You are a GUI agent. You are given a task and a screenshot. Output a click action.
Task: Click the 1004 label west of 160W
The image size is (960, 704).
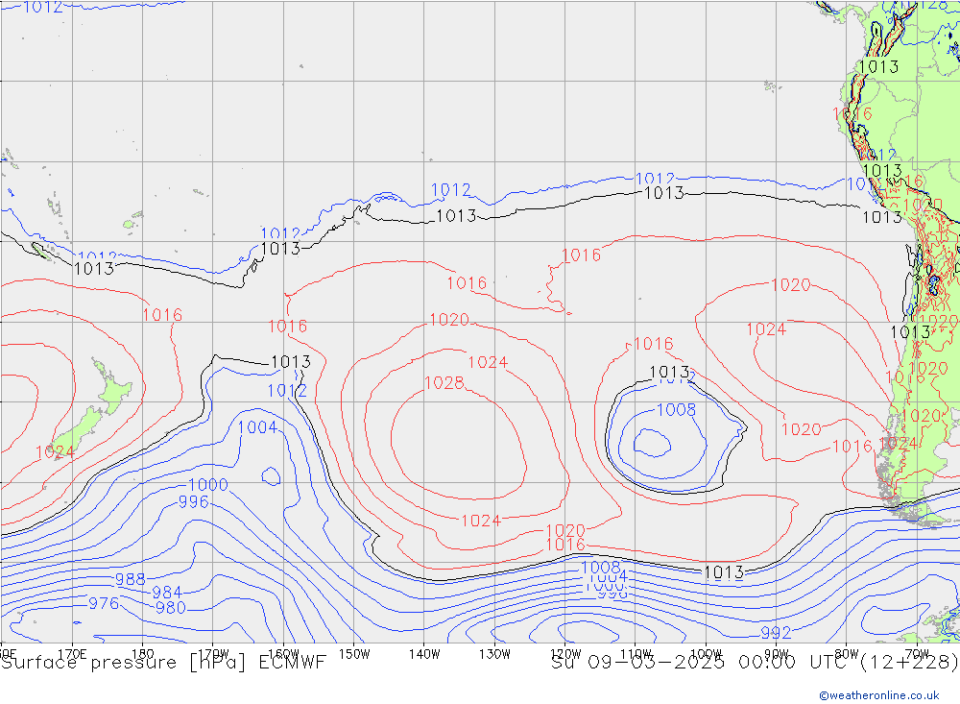(257, 427)
